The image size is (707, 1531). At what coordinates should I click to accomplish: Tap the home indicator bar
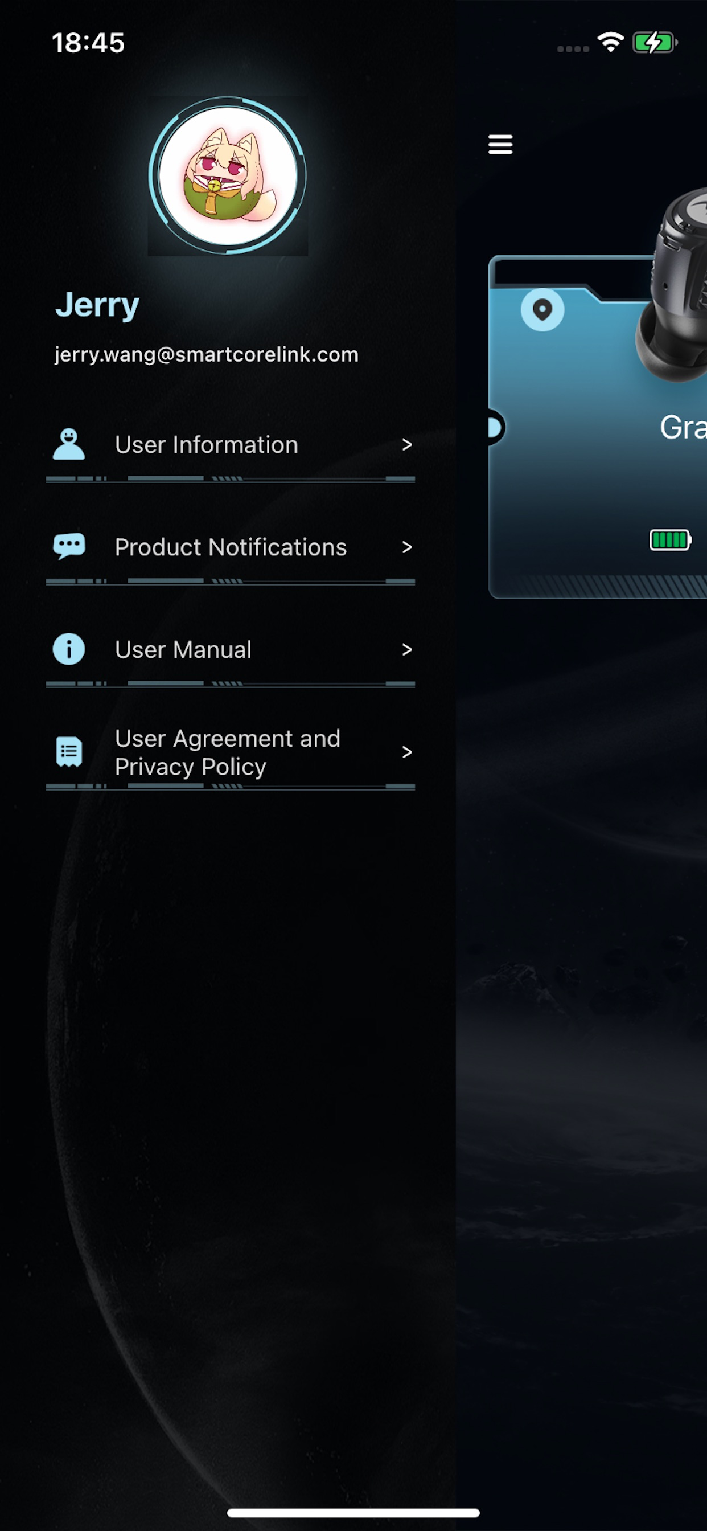[353, 1513]
